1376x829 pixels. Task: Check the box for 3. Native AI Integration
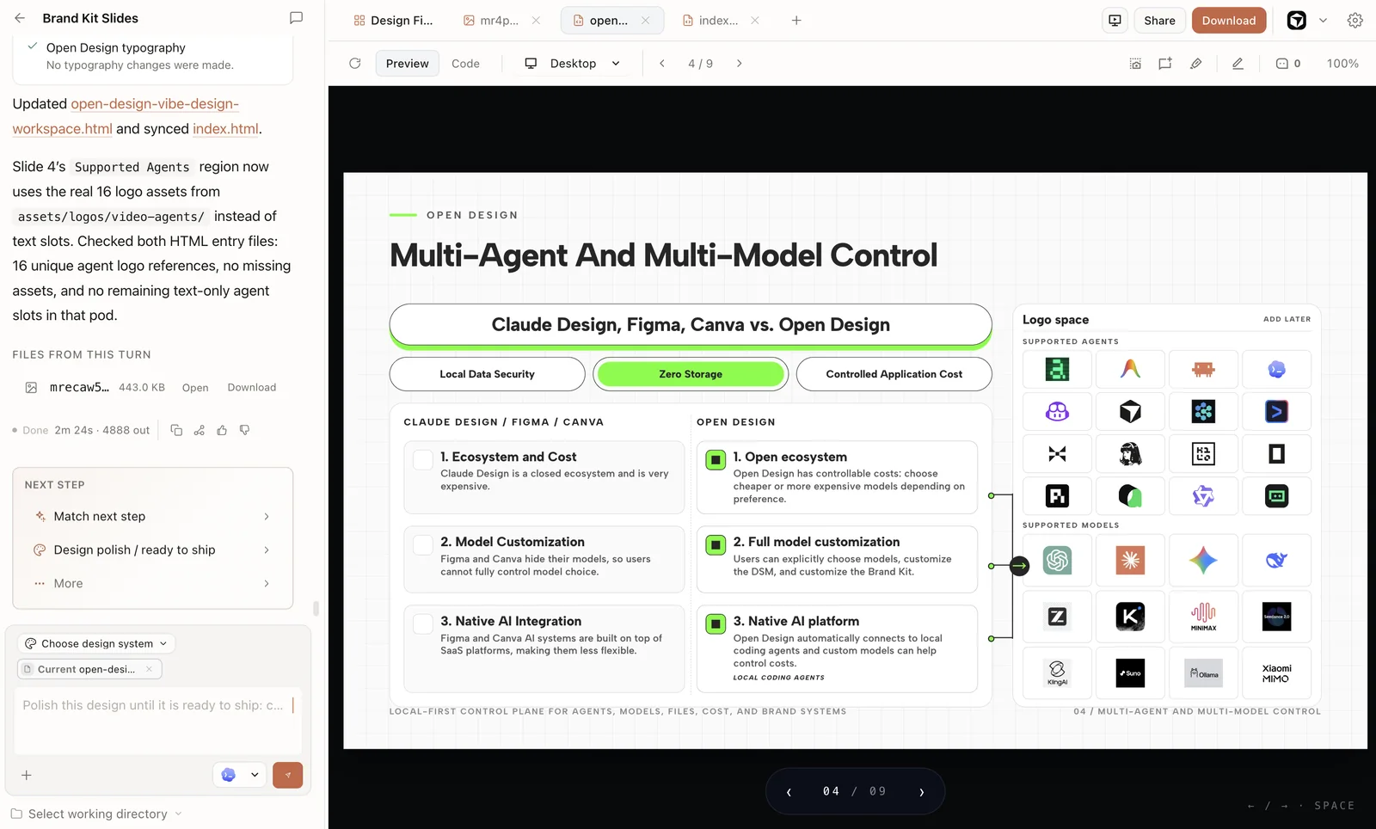[x=423, y=623]
